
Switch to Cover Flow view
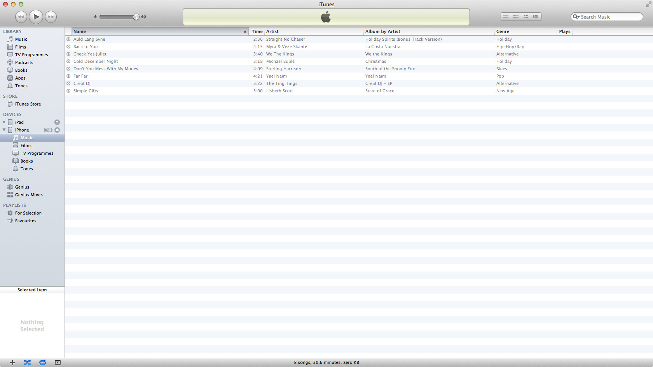tap(536, 17)
